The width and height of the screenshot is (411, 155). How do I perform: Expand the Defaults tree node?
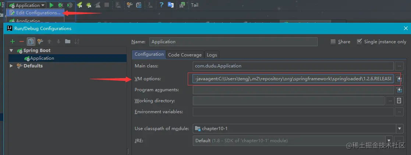(x=11, y=66)
